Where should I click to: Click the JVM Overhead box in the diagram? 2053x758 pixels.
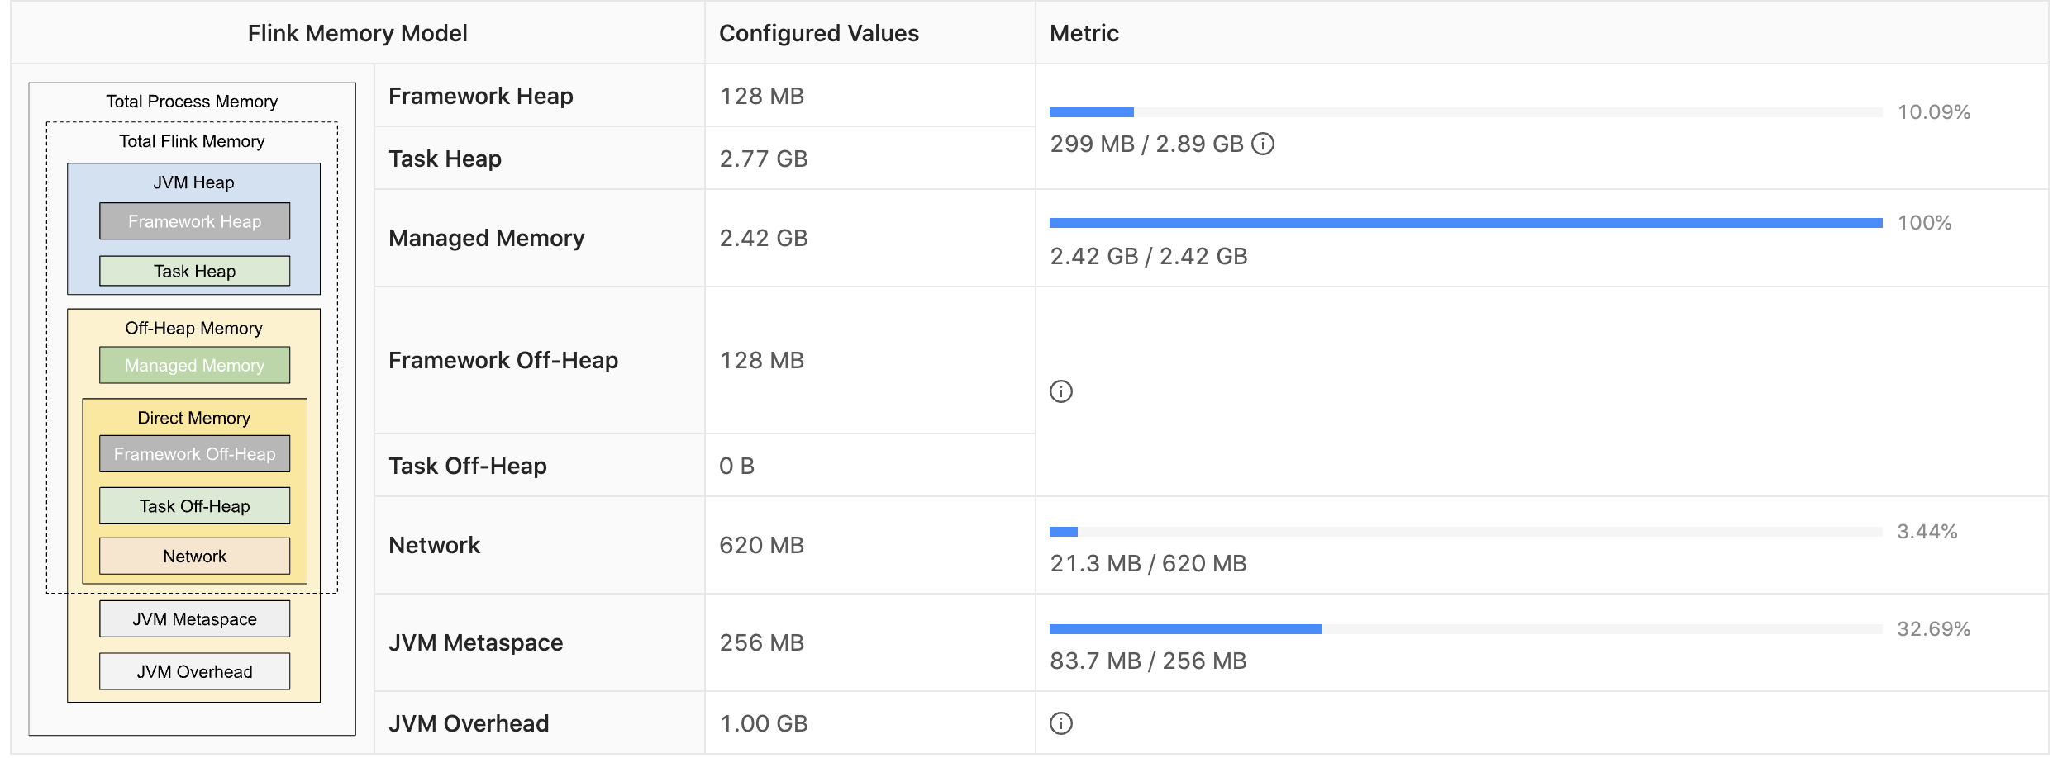coord(194,671)
